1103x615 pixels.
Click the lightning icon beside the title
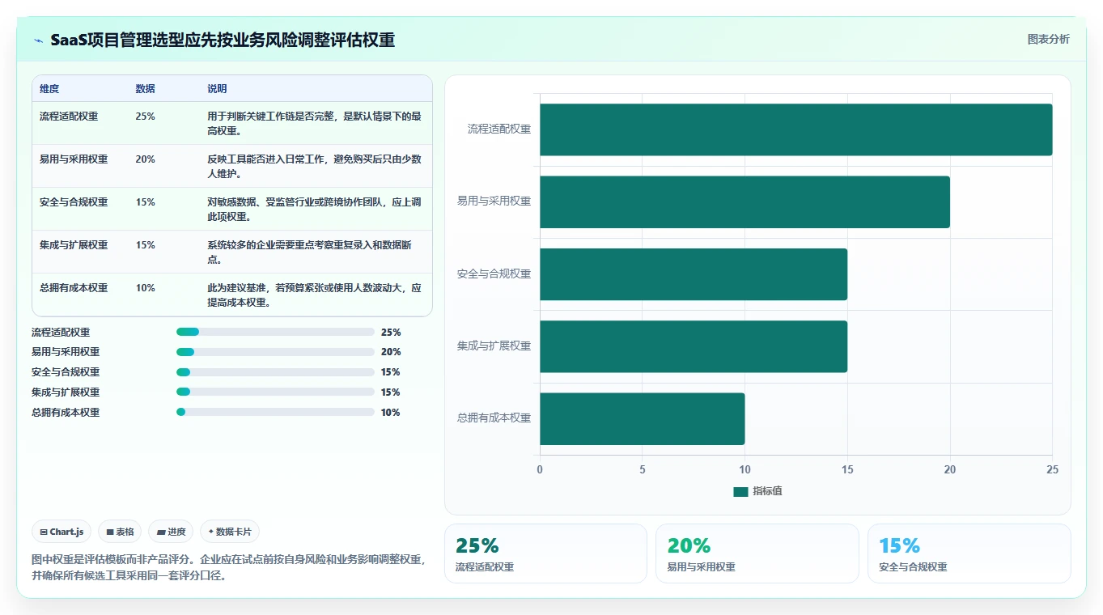click(39, 40)
